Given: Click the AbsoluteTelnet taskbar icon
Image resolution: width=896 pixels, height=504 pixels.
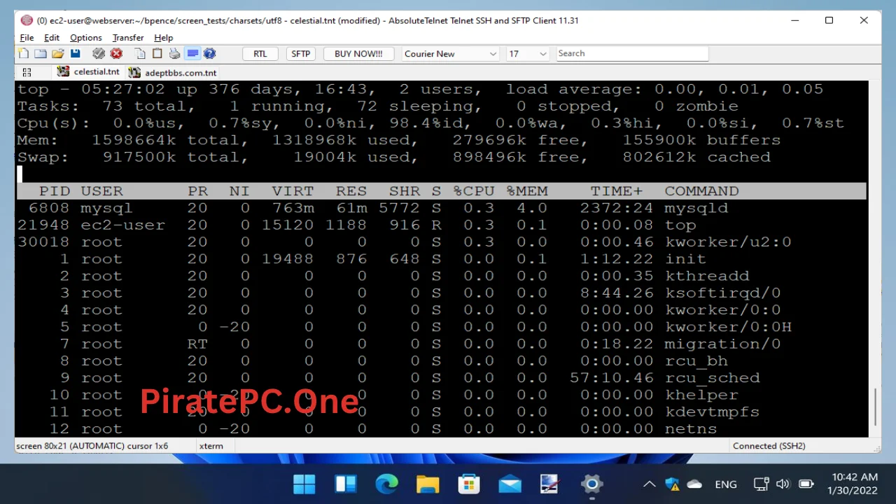Looking at the screenshot, I should pyautogui.click(x=550, y=484).
